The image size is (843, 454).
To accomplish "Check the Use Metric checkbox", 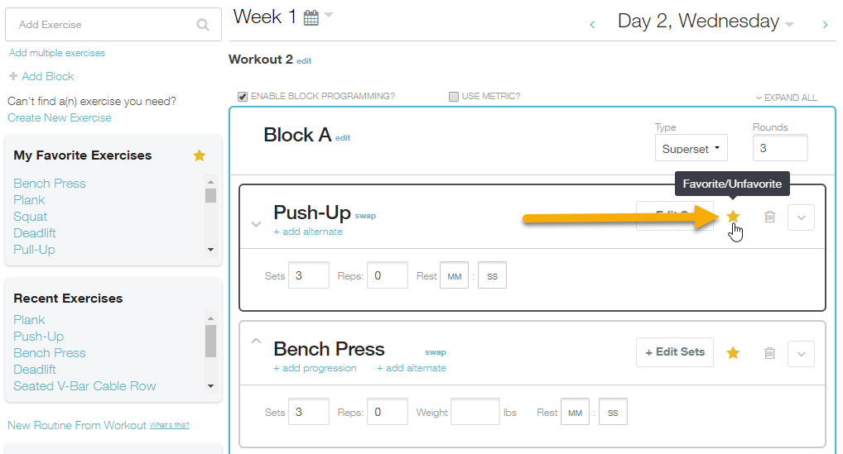I will pos(454,97).
